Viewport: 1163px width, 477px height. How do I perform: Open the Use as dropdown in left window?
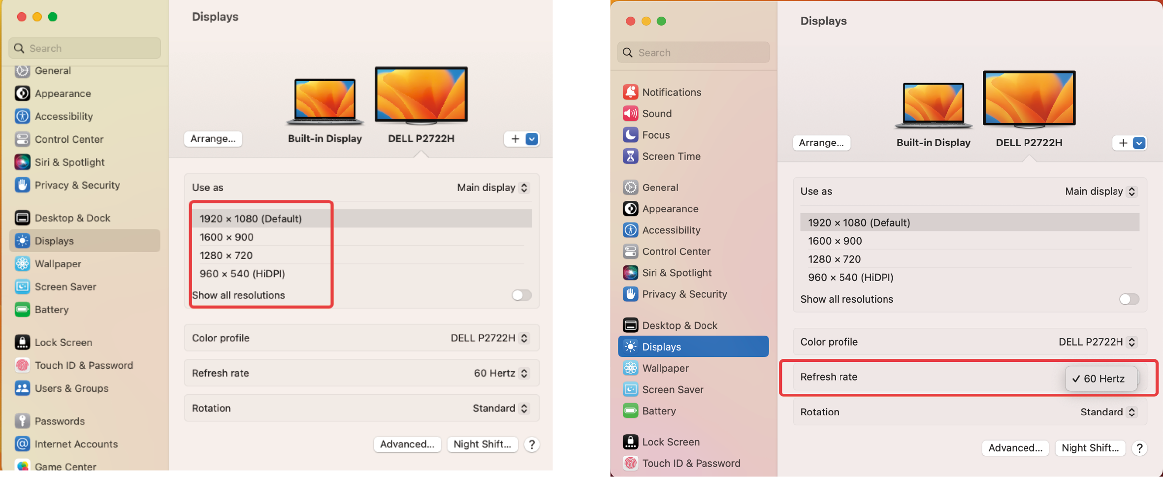pyautogui.click(x=492, y=188)
